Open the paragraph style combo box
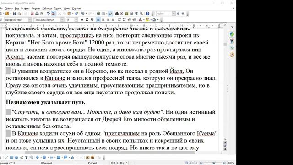This screenshot has width=293, height=165. click(18, 20)
